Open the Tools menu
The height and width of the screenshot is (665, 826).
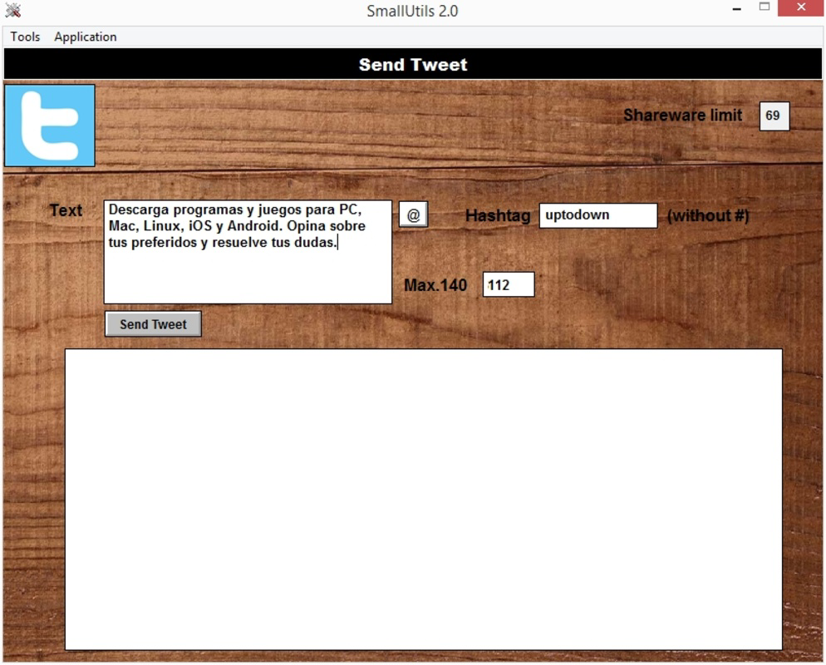tap(25, 37)
